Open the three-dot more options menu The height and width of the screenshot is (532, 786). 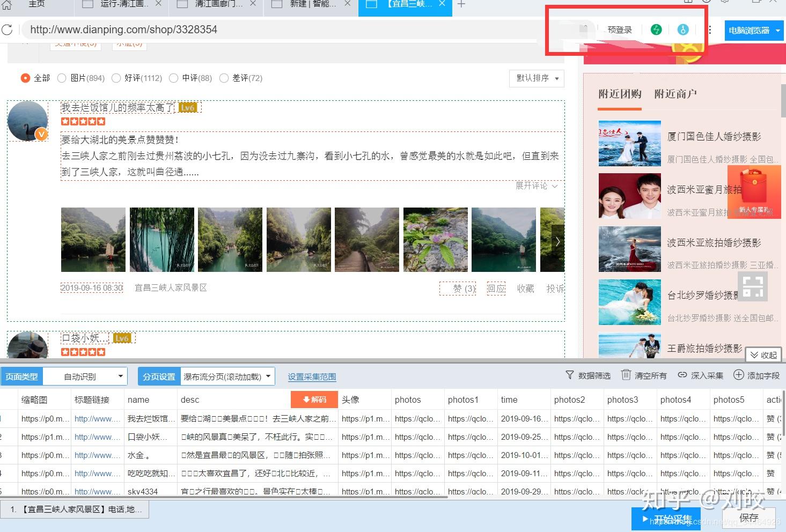(710, 30)
